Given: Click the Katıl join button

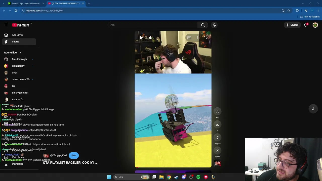Looking at the screenshot, I should 74,155.
